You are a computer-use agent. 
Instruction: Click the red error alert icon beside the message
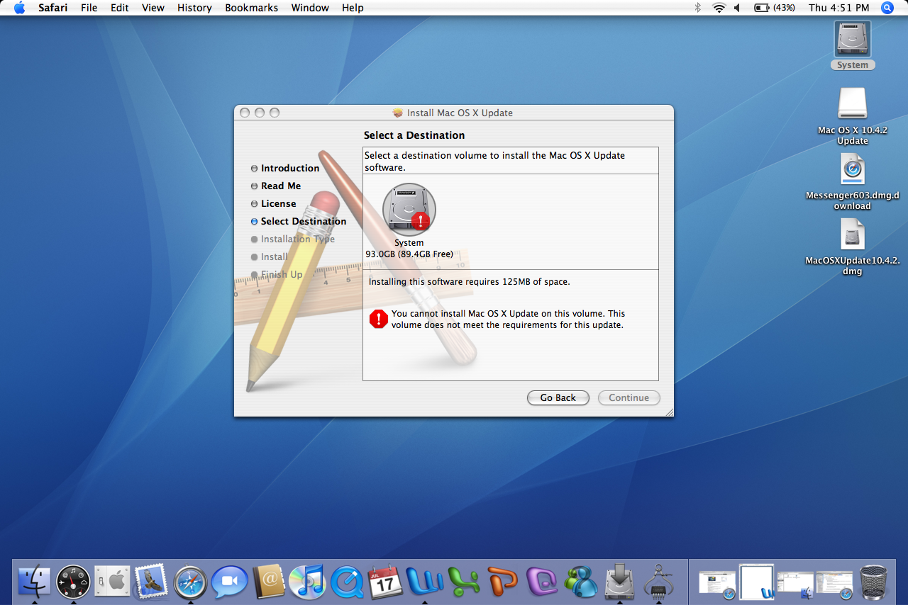click(379, 319)
